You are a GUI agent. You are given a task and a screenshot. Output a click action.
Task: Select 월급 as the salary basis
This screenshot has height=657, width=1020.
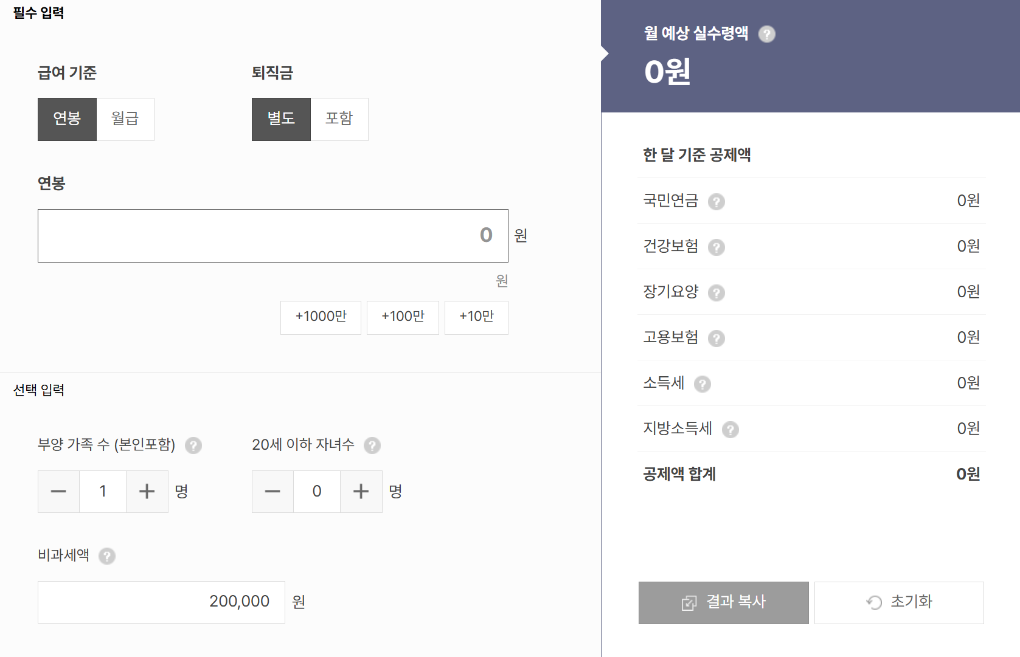[125, 119]
